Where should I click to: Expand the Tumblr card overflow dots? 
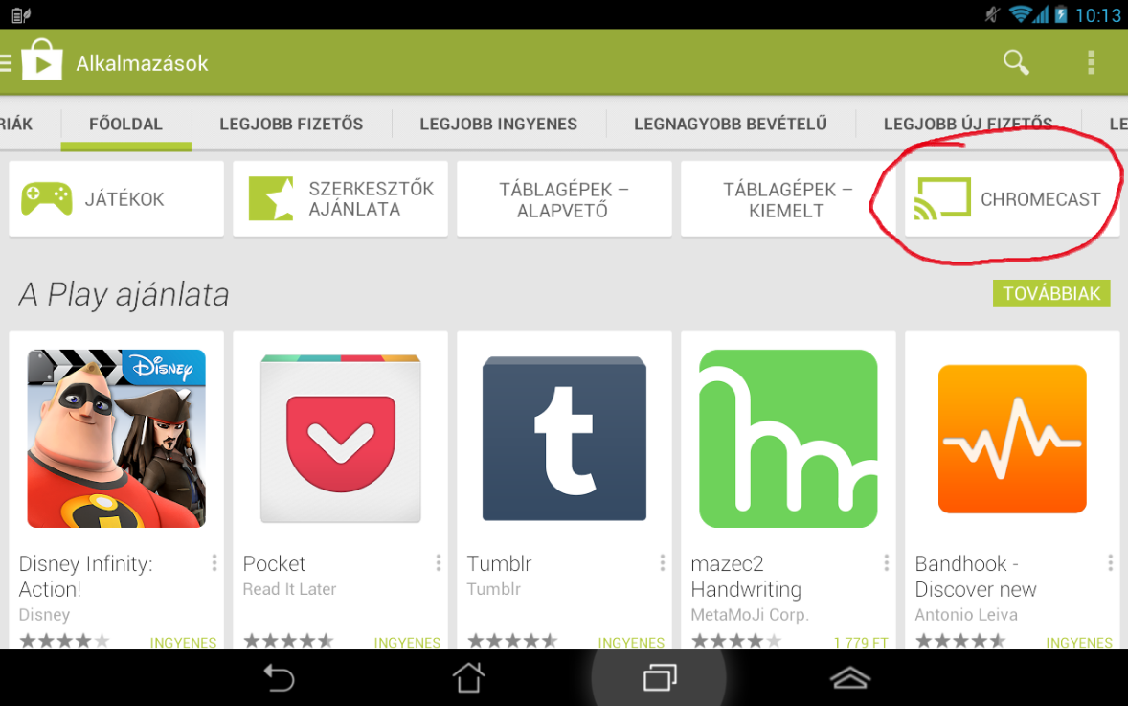click(662, 562)
